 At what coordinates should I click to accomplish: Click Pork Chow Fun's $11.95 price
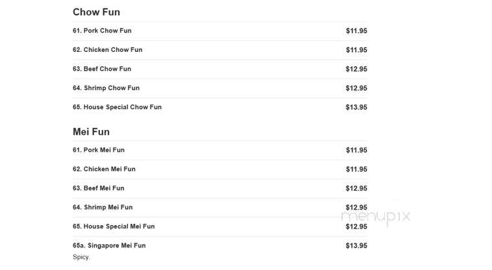(x=356, y=31)
